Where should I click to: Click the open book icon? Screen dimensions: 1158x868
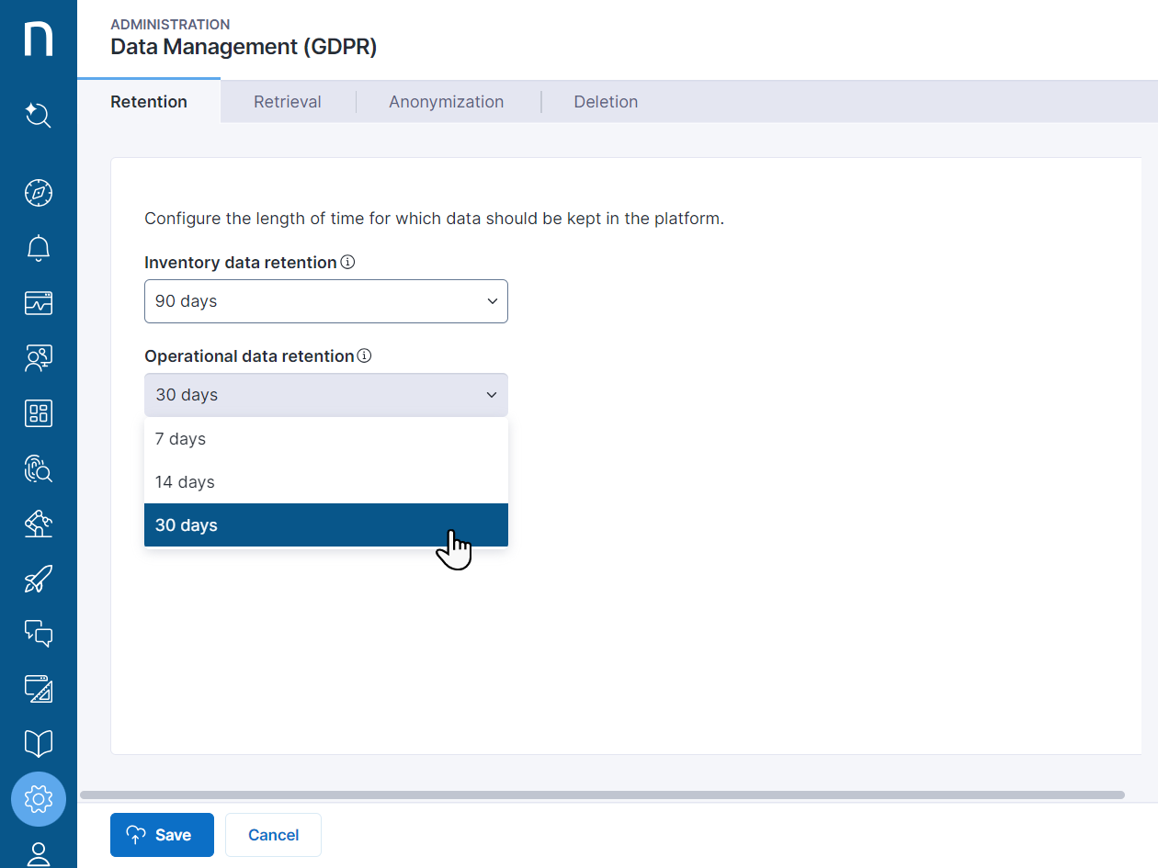coord(38,743)
